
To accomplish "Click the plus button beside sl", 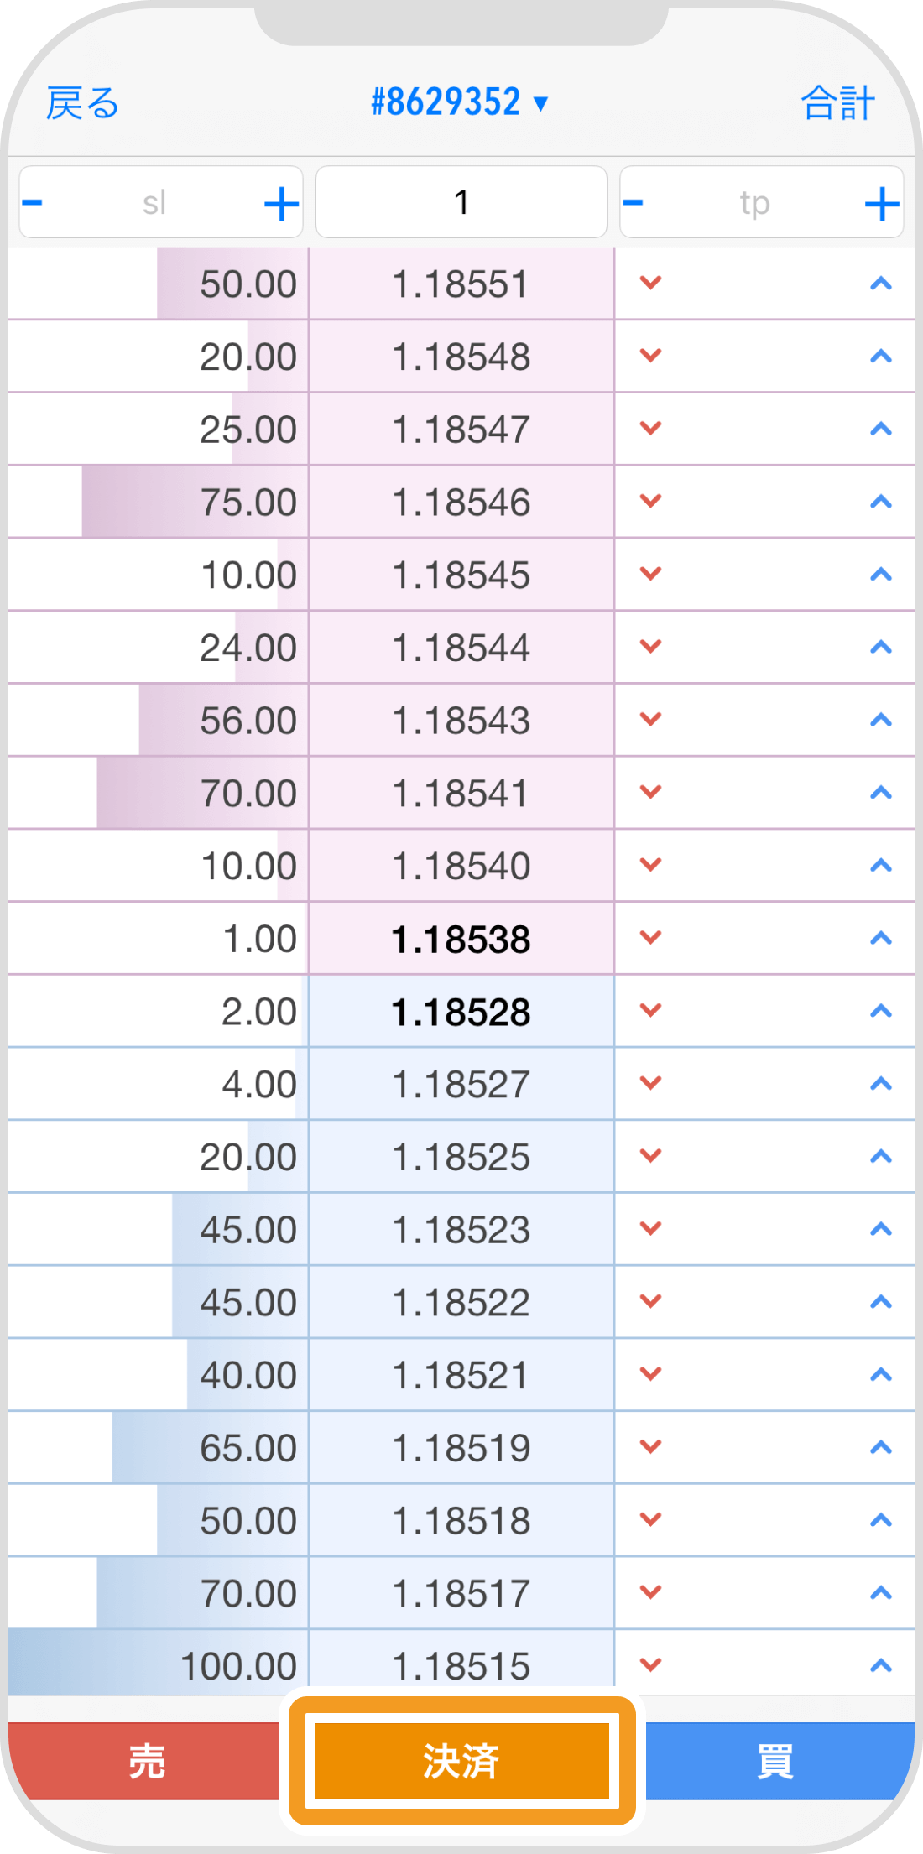I will (282, 204).
